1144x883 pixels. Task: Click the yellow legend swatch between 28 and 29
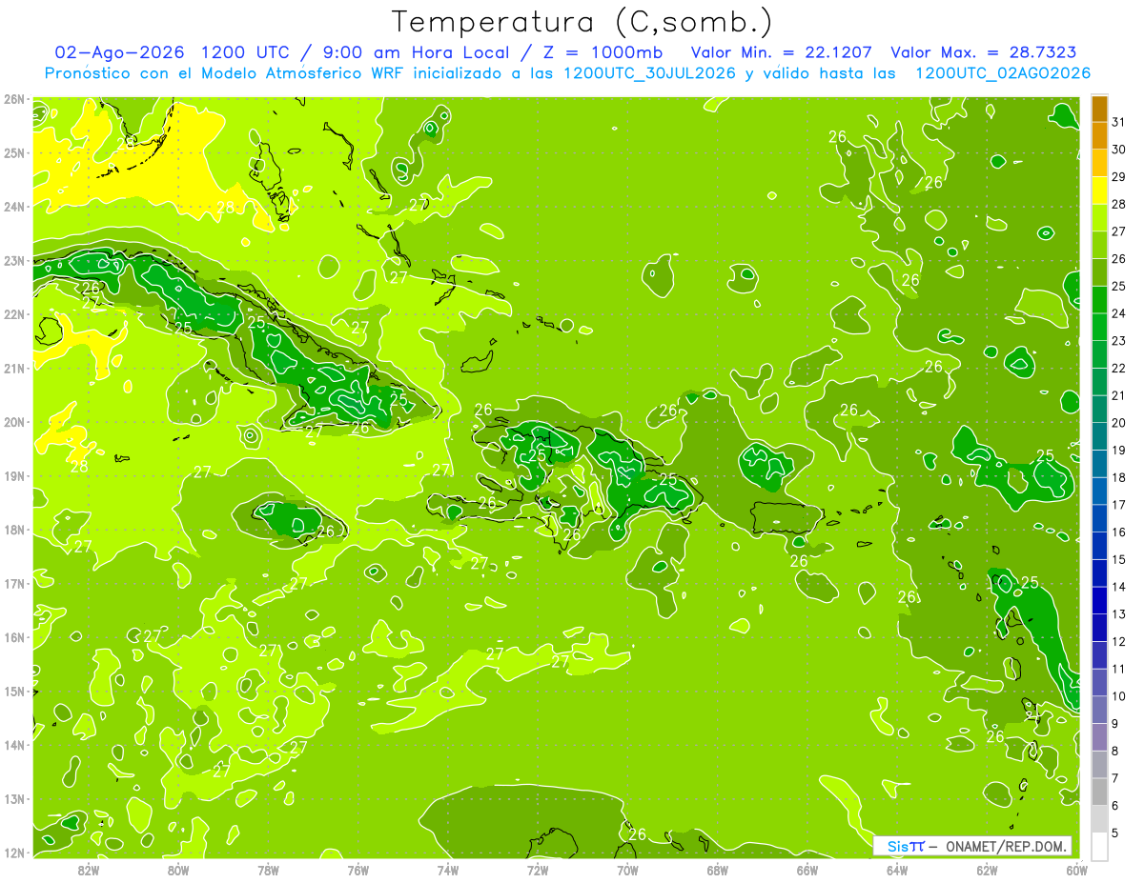click(1099, 191)
